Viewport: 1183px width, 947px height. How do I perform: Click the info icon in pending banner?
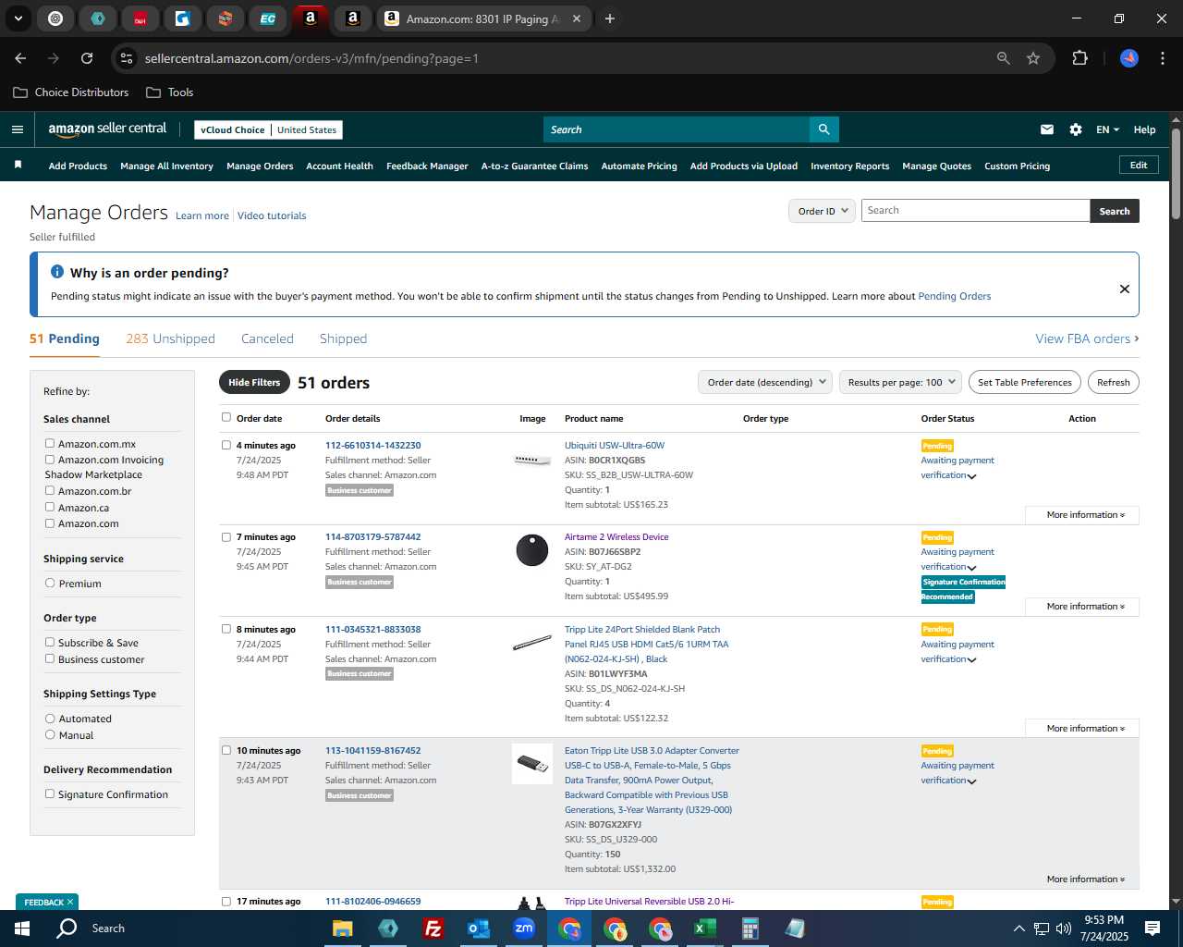coord(57,272)
